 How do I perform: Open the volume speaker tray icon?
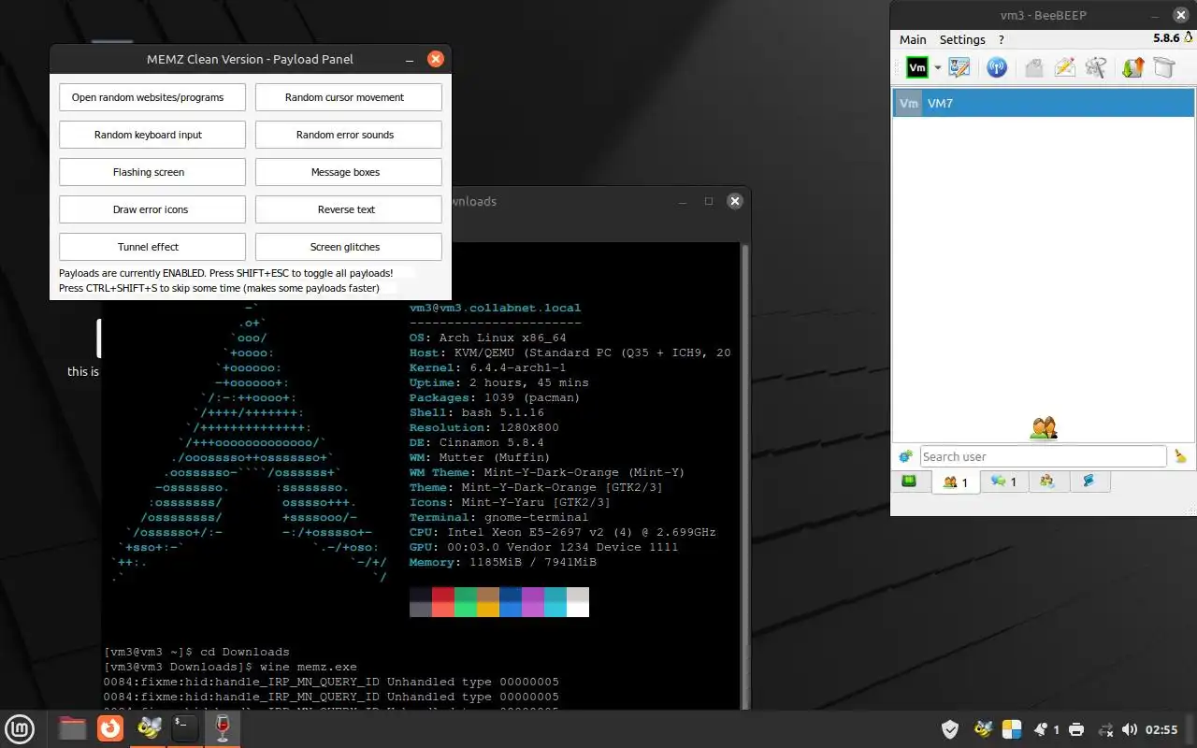click(1130, 729)
